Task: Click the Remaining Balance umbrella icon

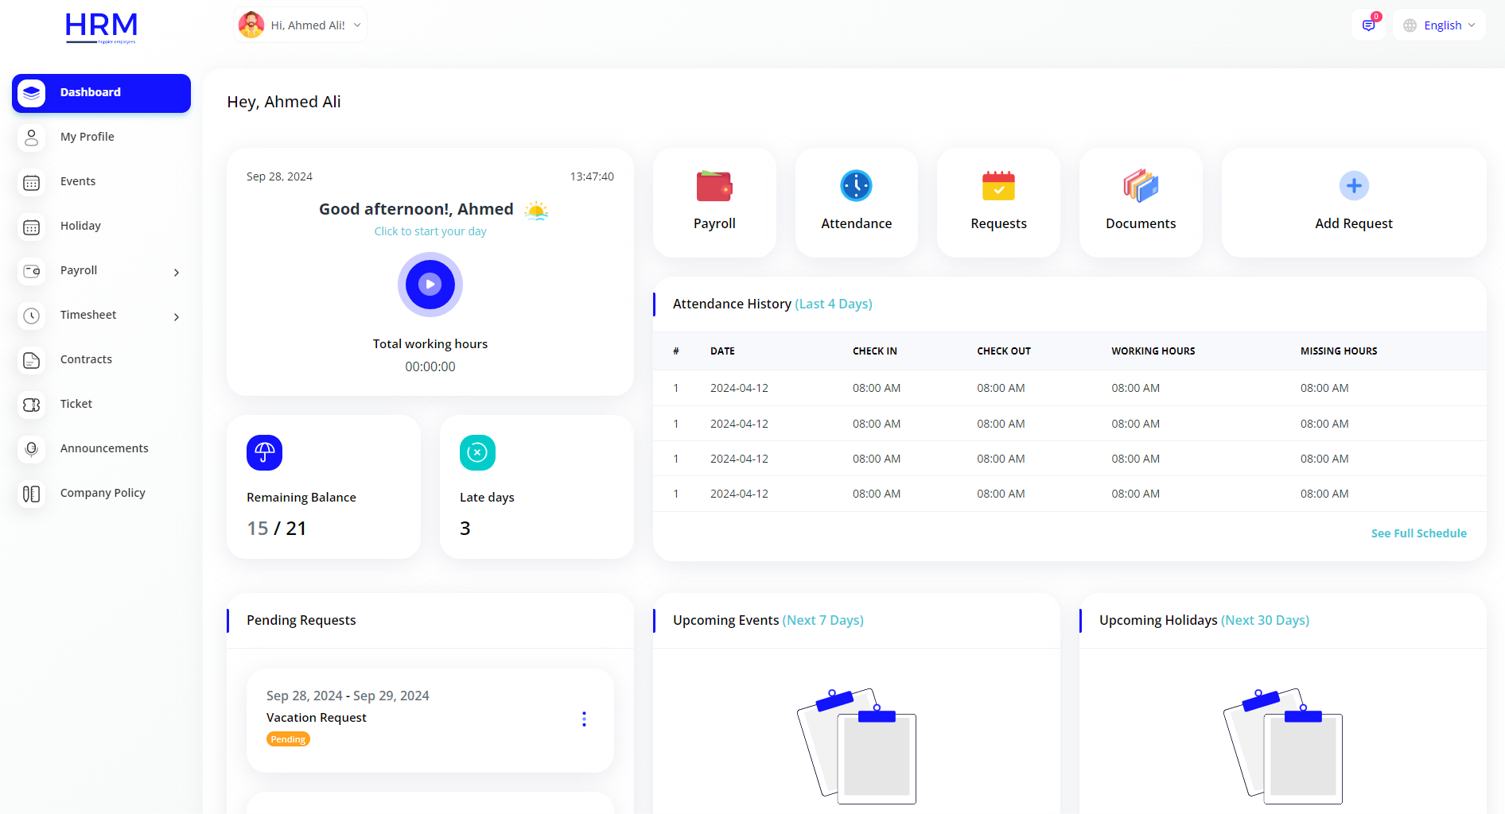Action: pyautogui.click(x=264, y=452)
